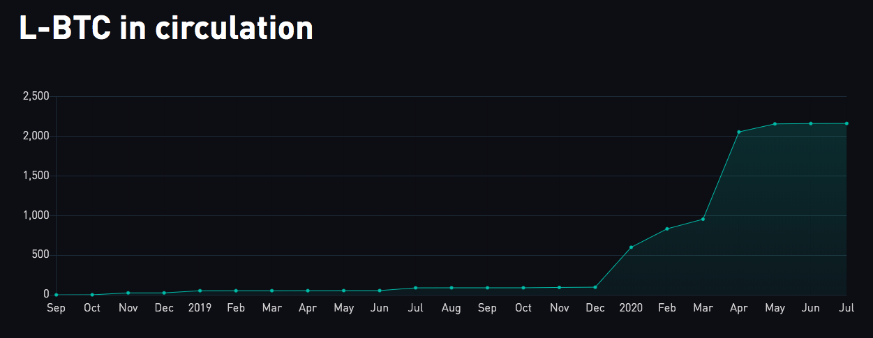Image resolution: width=873 pixels, height=338 pixels.
Task: Click the "L-BTC in circulation" chart title
Action: tap(166, 29)
